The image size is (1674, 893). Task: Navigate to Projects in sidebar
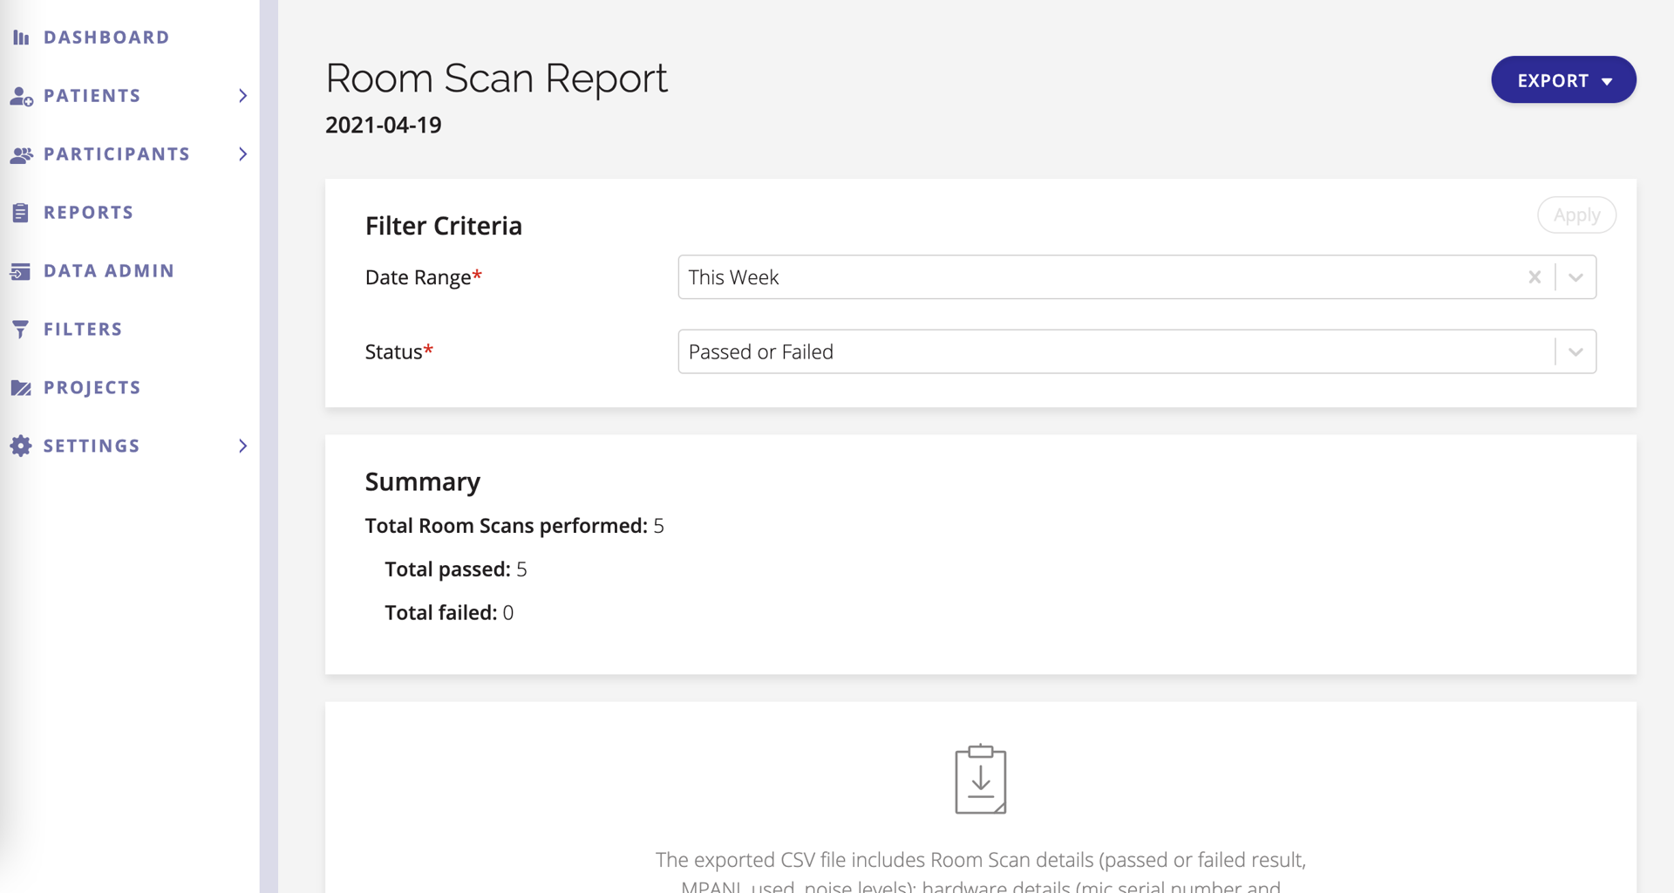(92, 388)
